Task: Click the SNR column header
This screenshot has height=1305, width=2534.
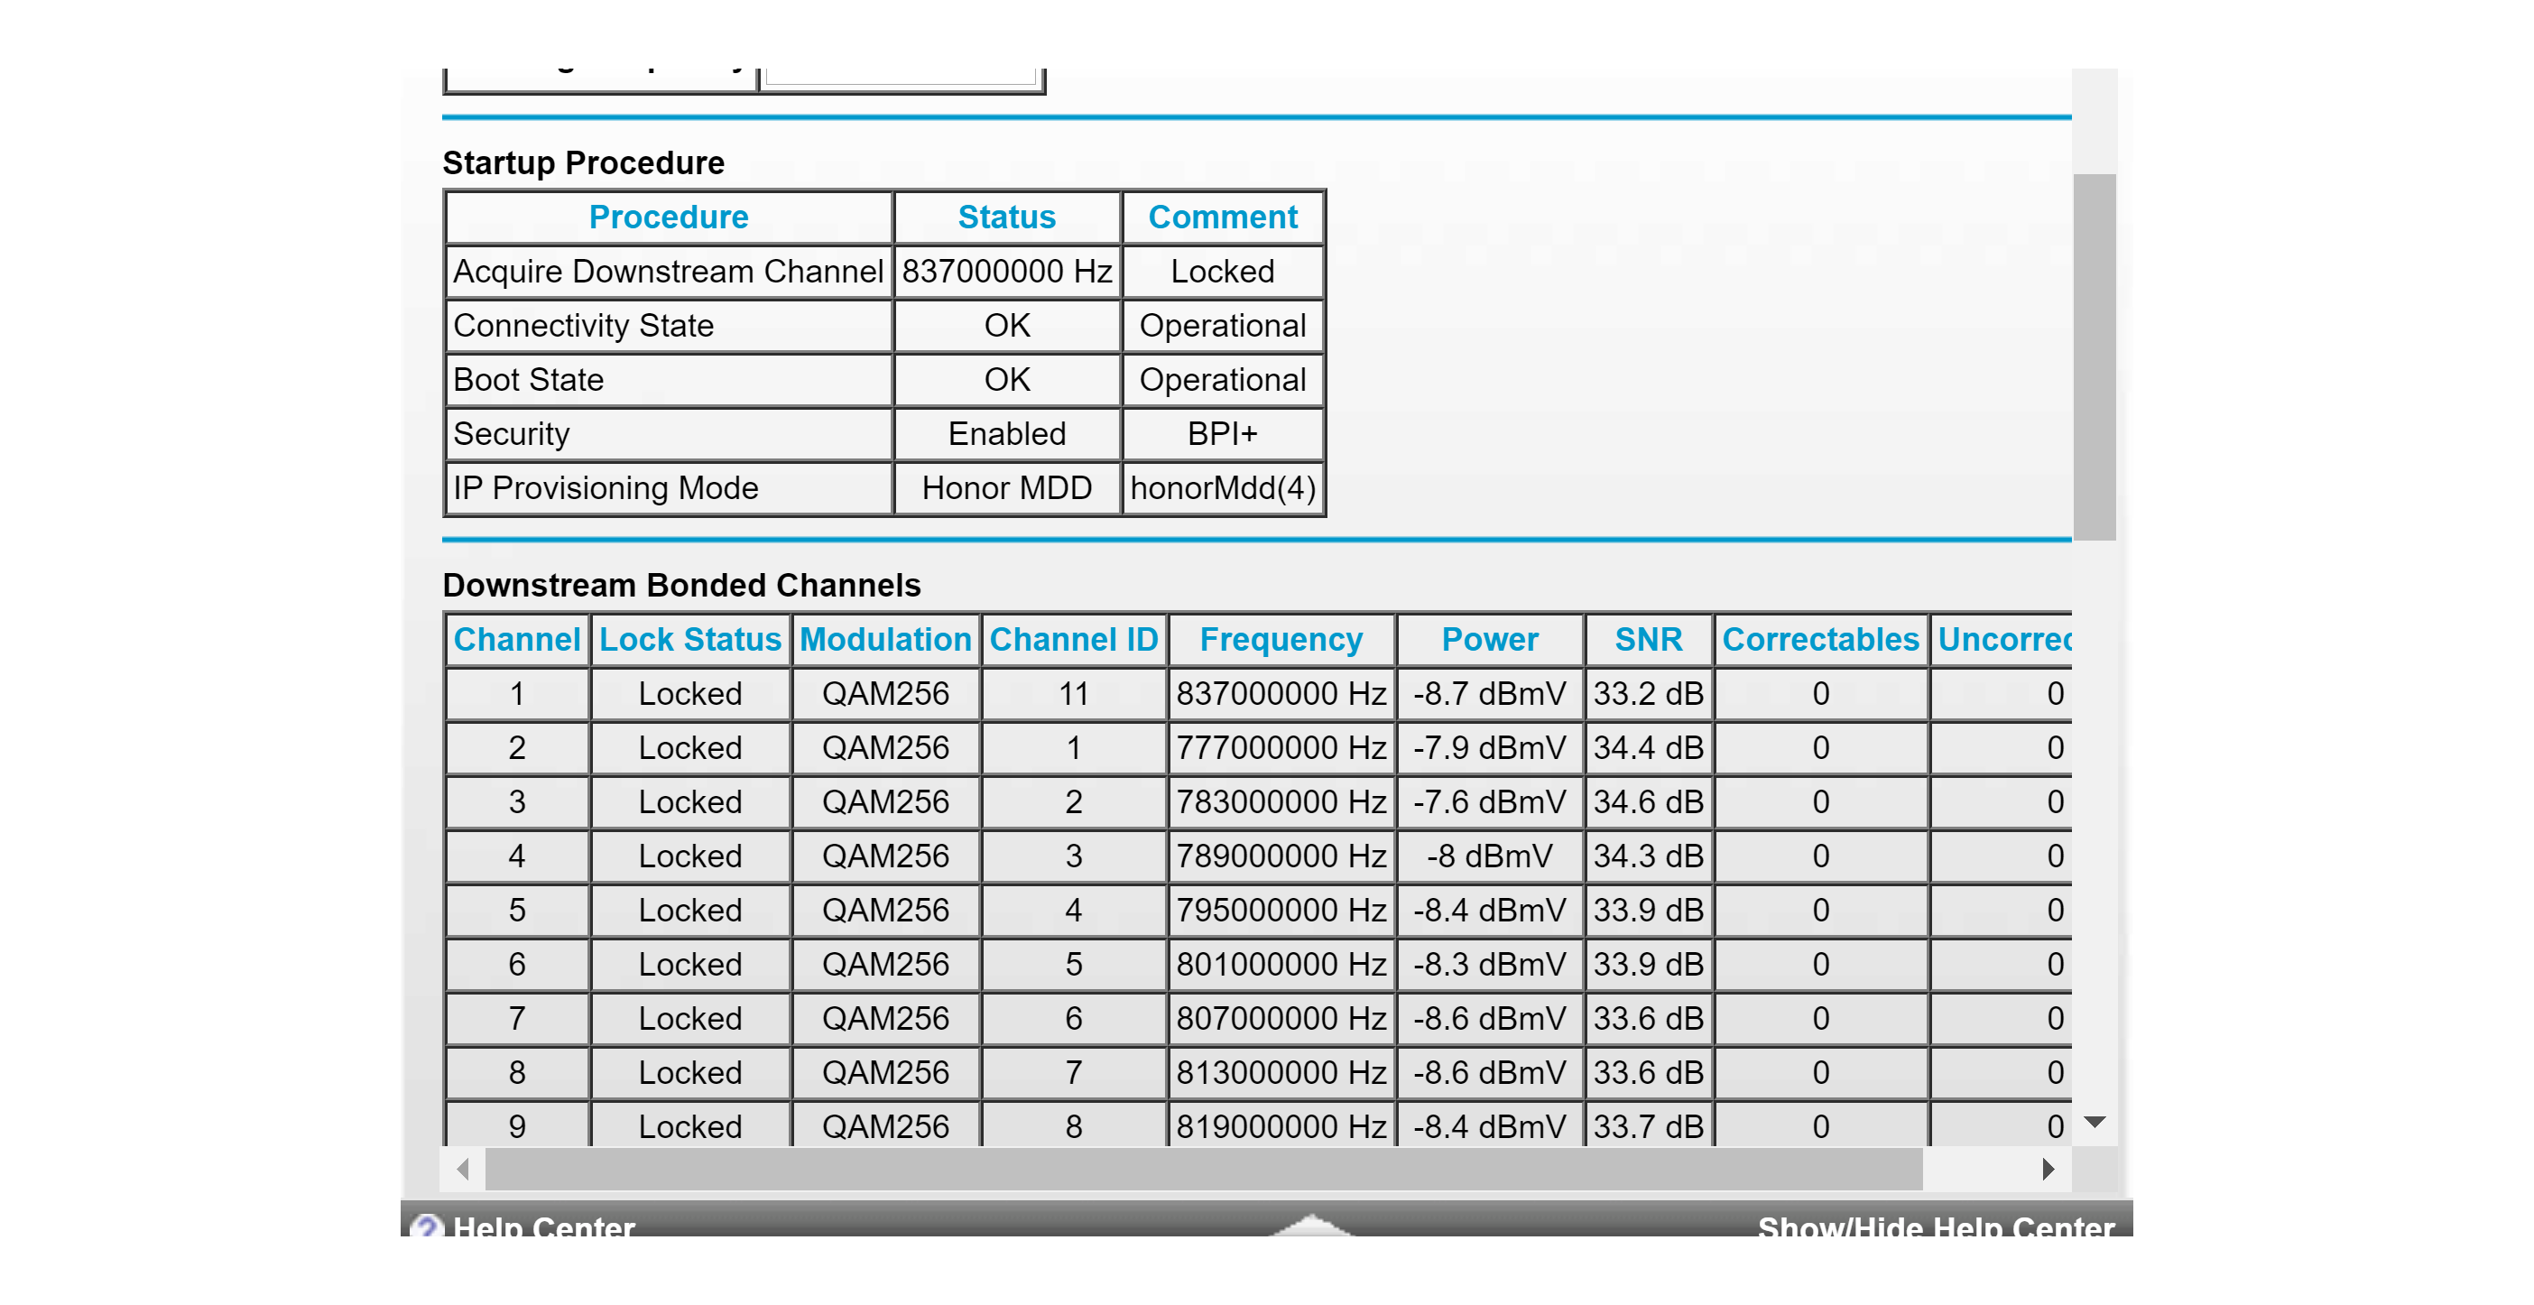Action: (x=1649, y=640)
